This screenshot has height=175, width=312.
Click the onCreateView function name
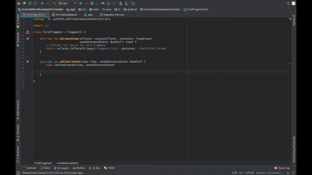(x=69, y=39)
